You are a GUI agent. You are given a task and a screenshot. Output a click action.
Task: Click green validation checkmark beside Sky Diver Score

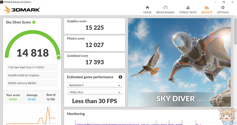coord(34,22)
